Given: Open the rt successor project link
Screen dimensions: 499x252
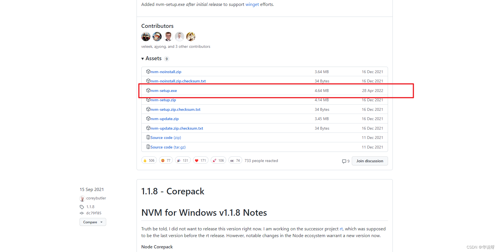Looking at the screenshot, I should pyautogui.click(x=341, y=229).
